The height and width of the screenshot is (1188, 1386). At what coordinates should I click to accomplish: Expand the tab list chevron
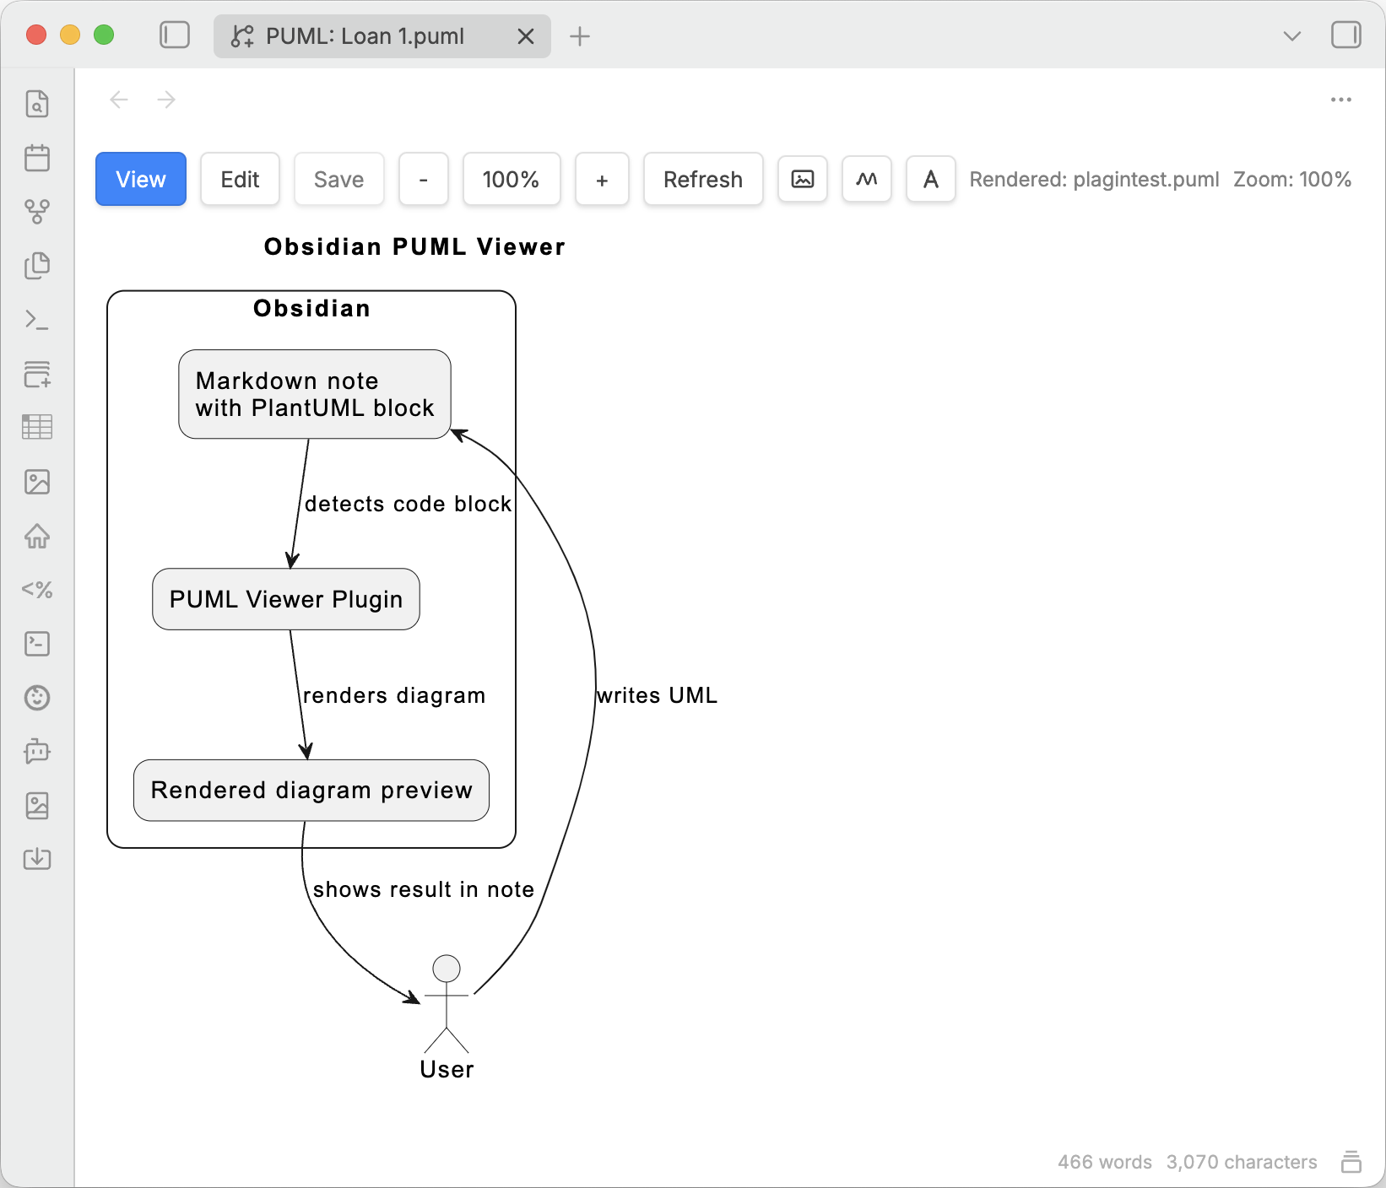[x=1291, y=36]
